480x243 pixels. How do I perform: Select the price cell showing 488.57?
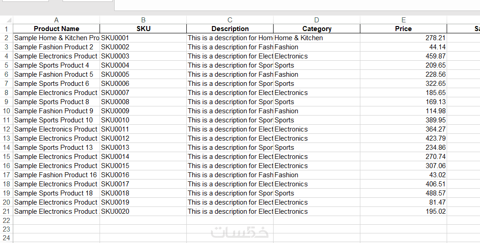point(403,193)
